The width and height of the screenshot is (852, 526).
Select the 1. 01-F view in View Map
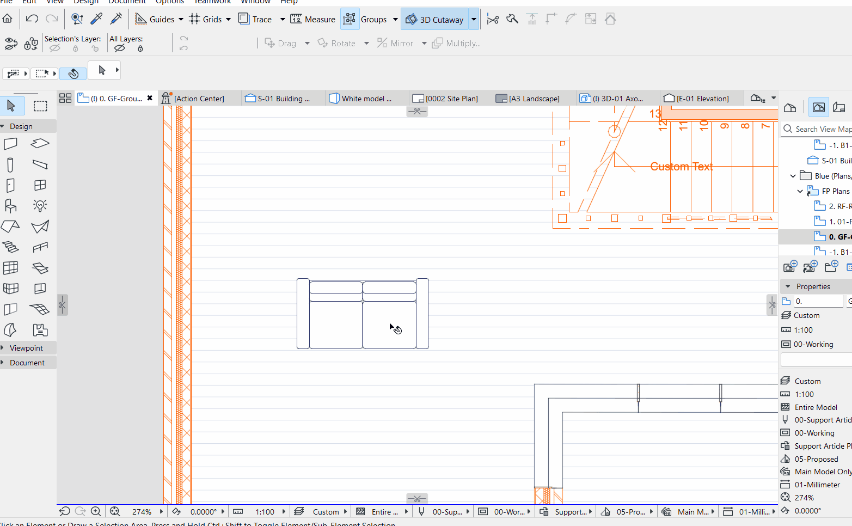coord(832,222)
